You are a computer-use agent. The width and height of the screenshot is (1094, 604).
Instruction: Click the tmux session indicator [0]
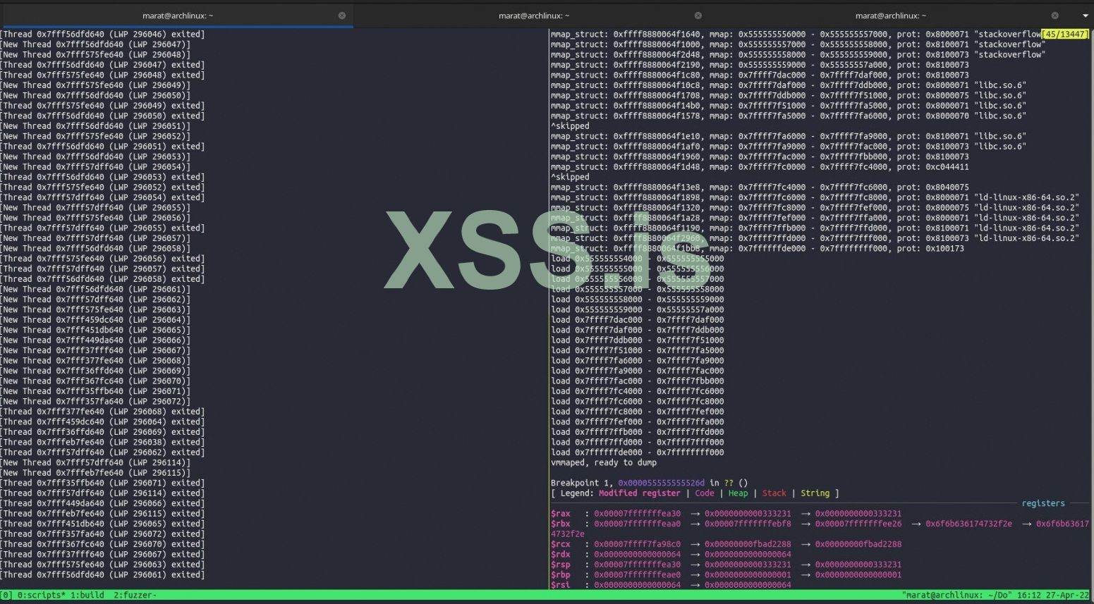click(x=7, y=596)
